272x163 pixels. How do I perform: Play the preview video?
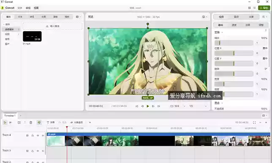click(x=148, y=106)
